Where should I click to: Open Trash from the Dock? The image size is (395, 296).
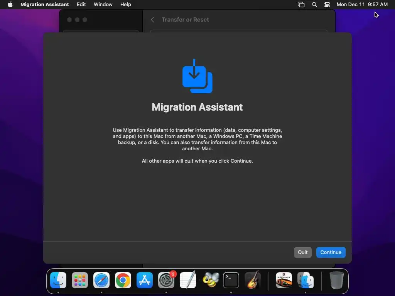pyautogui.click(x=336, y=280)
